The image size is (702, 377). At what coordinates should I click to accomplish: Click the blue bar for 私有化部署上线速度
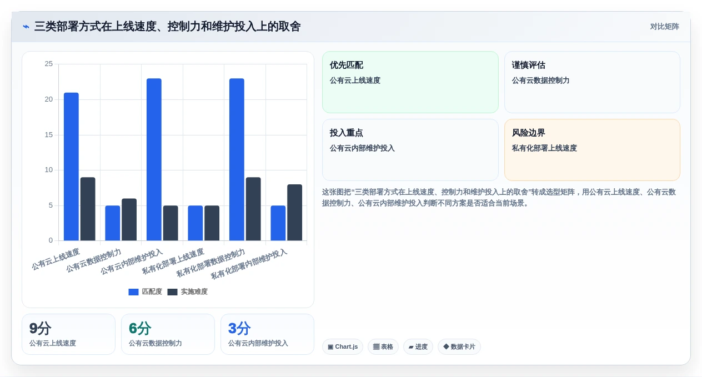195,223
